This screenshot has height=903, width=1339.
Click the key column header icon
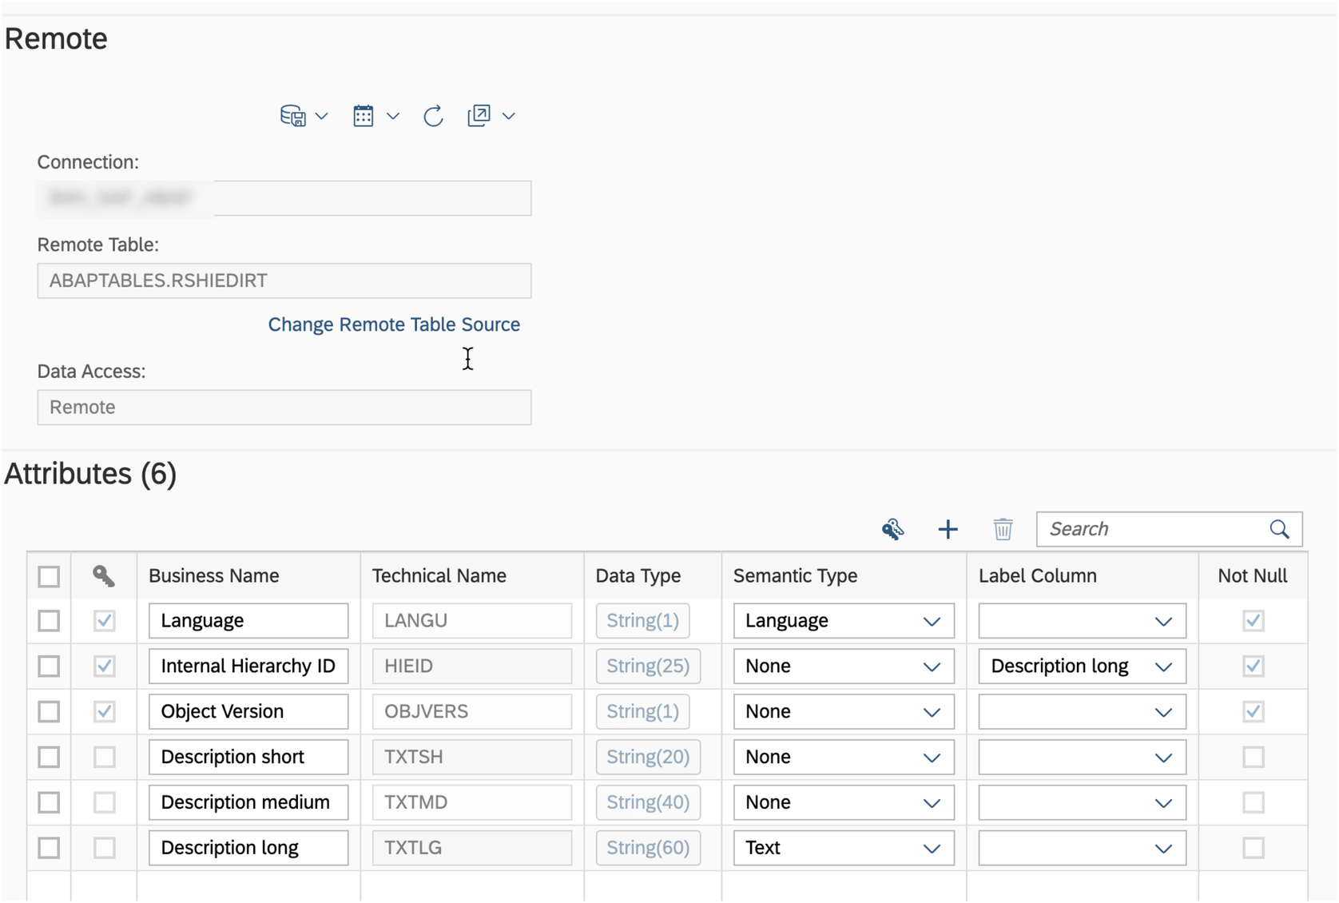pyautogui.click(x=104, y=575)
